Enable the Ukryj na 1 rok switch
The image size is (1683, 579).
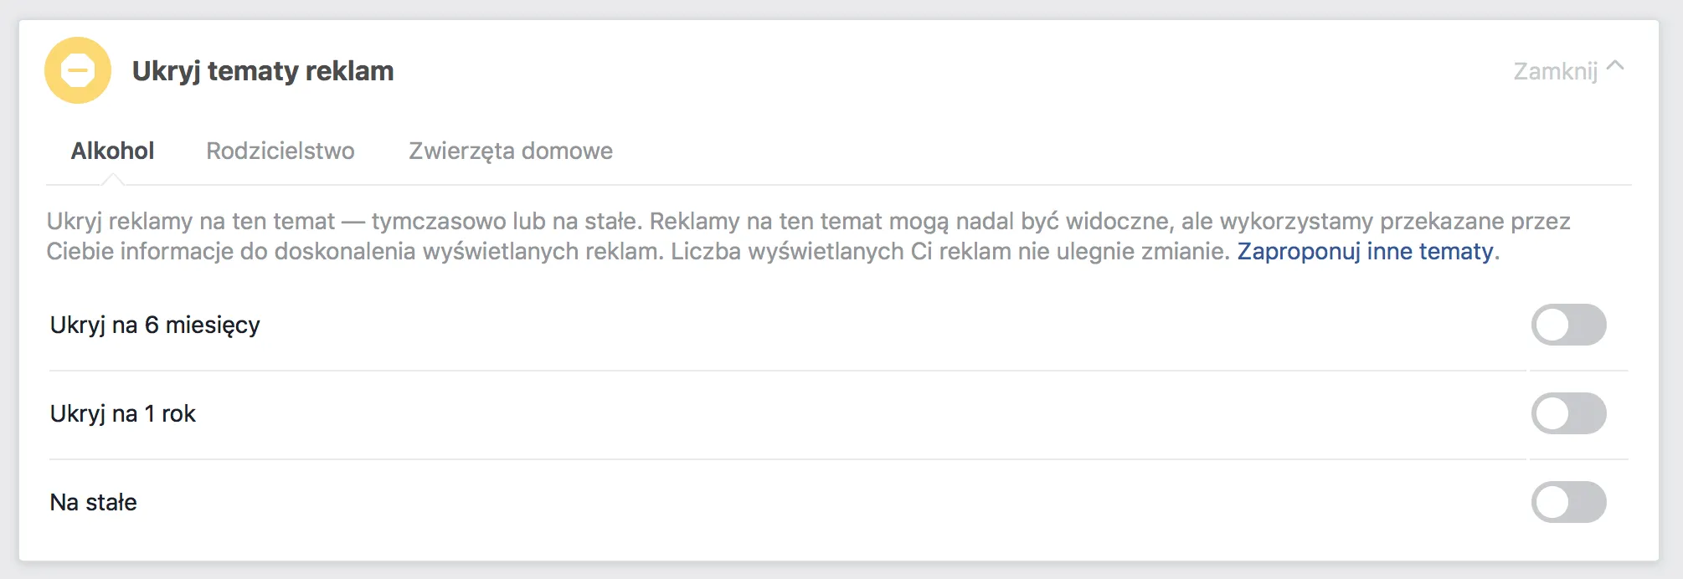(x=1568, y=413)
